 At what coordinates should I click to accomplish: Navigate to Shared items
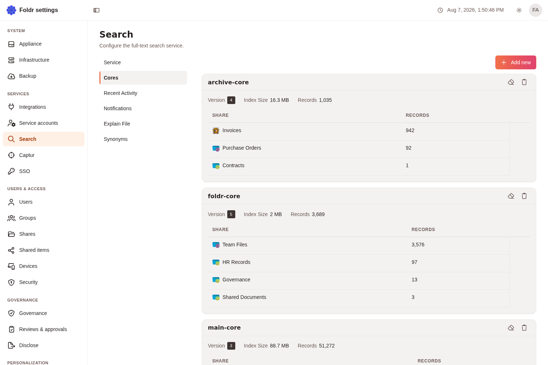pos(43,250)
